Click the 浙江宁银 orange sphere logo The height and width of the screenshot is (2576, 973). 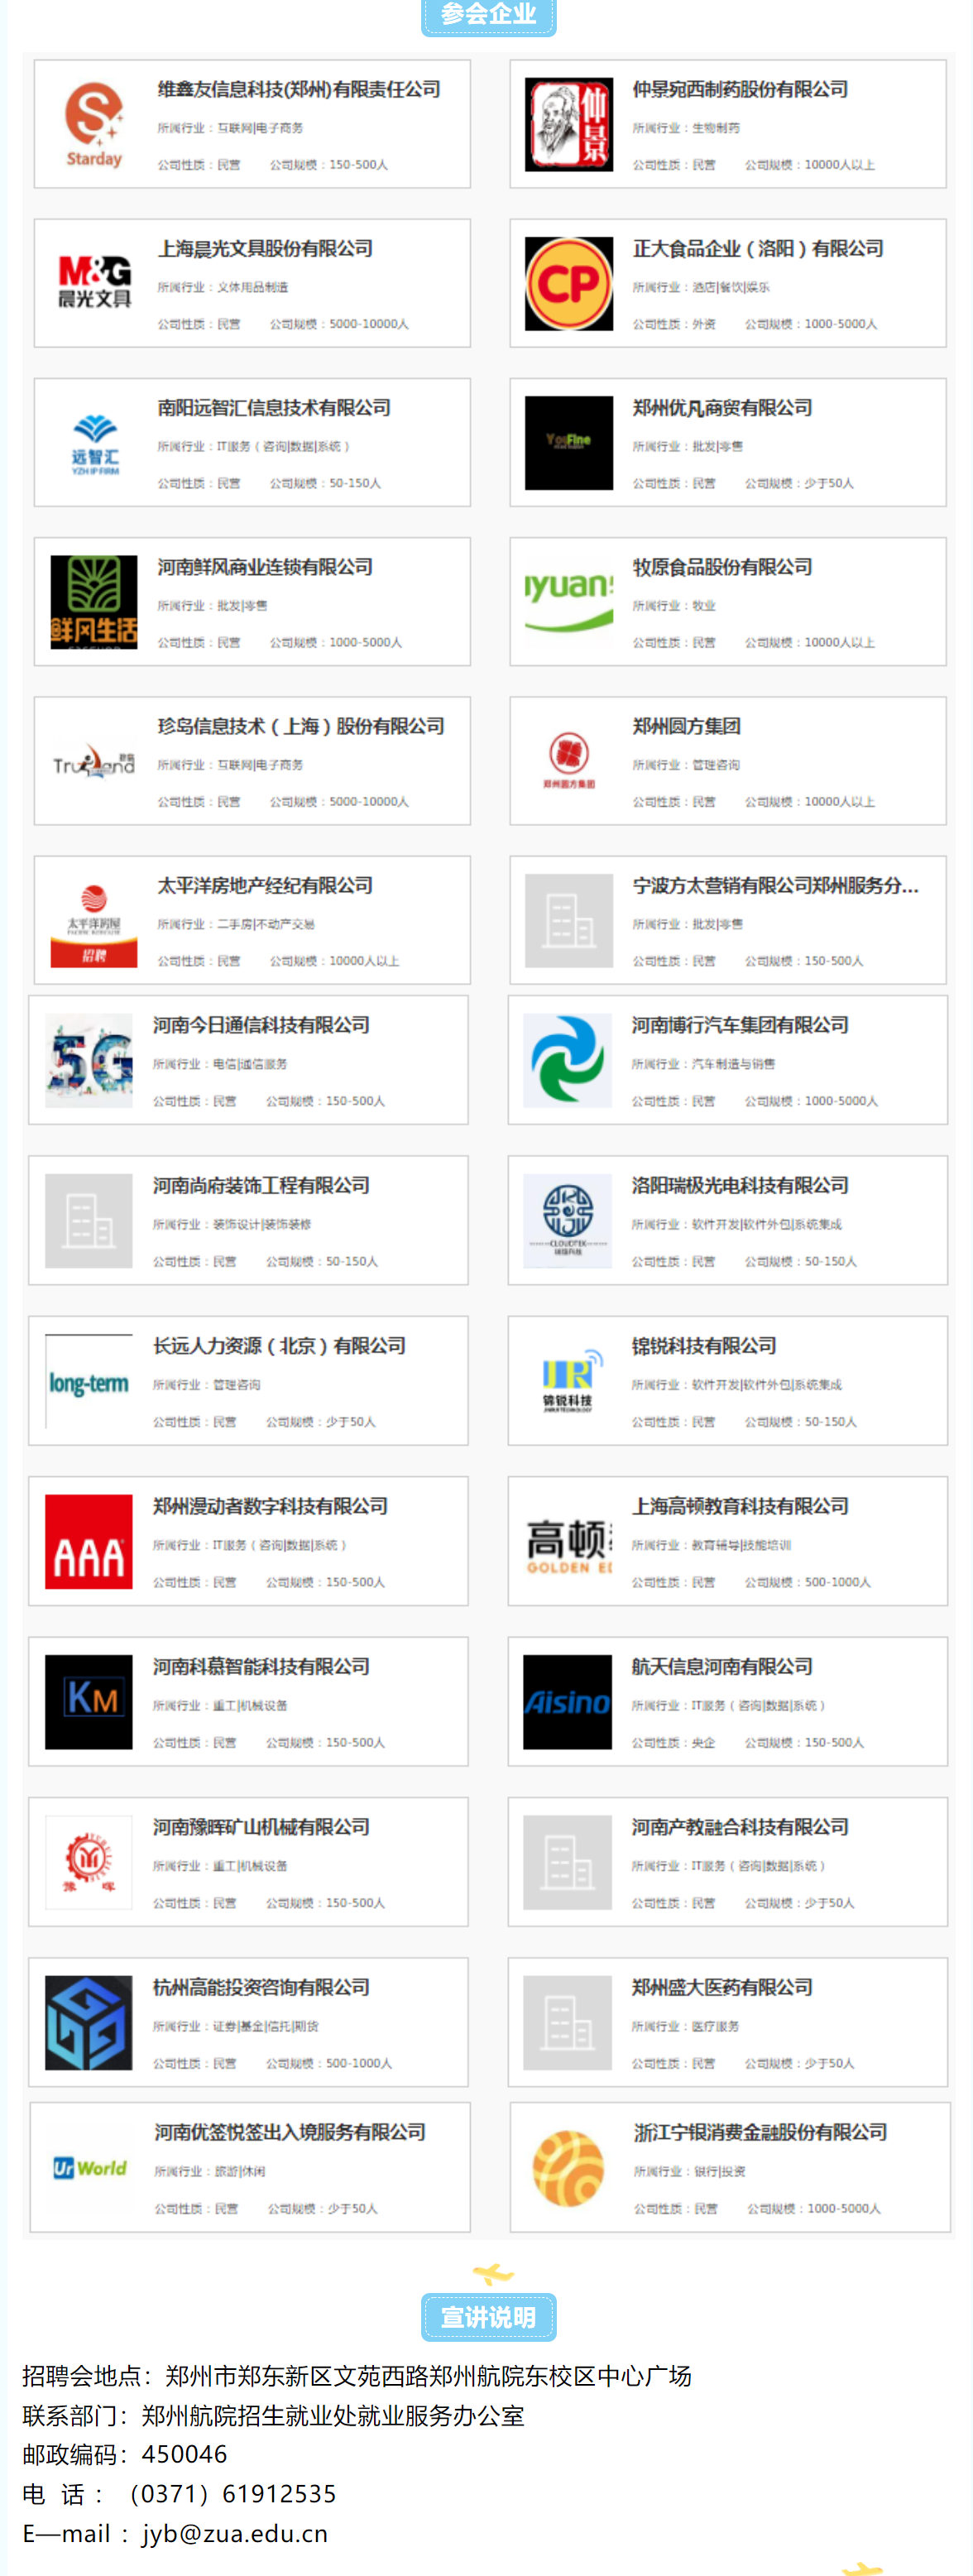[568, 2168]
